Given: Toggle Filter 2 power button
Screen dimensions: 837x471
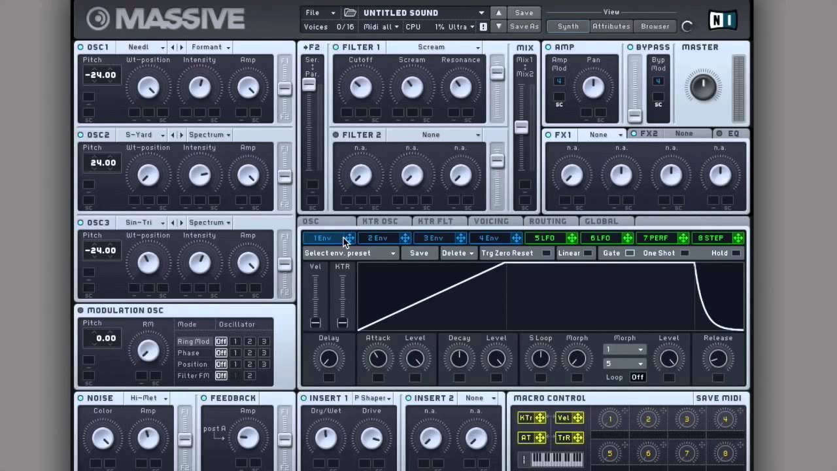Looking at the screenshot, I should pos(335,135).
